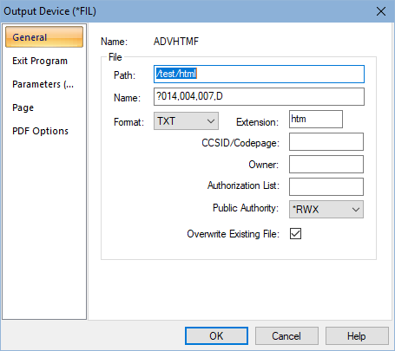Viewport: 395px width, 351px height.
Task: Click the Overwrite Existing File label
Action: click(234, 234)
